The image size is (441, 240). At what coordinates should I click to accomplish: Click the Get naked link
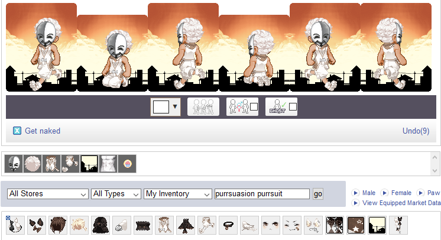(43, 131)
